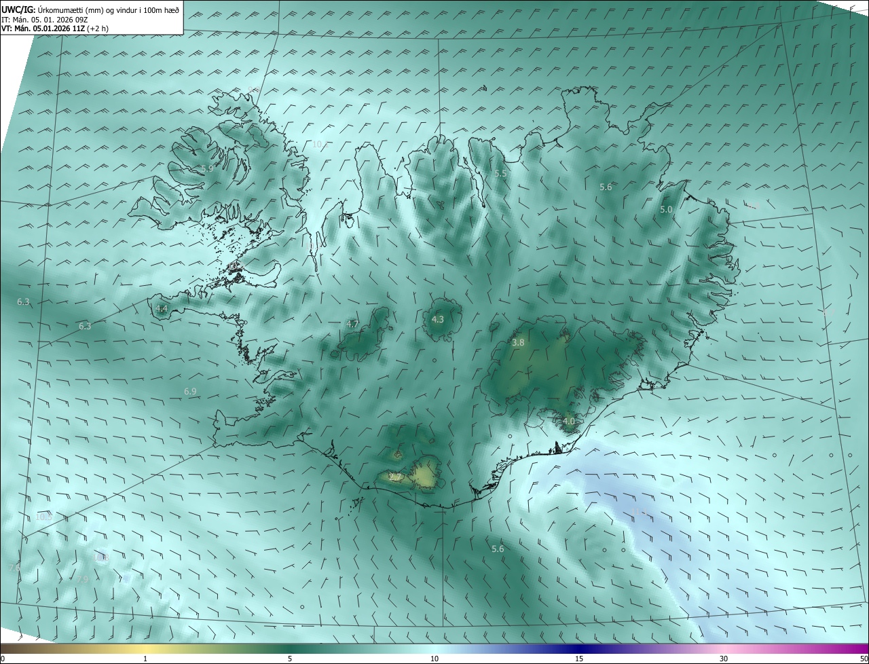The height and width of the screenshot is (664, 869).
Task: Click legend tick label 1
Action: 145,659
